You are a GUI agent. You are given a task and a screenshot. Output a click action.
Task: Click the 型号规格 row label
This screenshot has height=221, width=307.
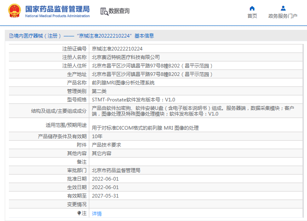pos(77,100)
